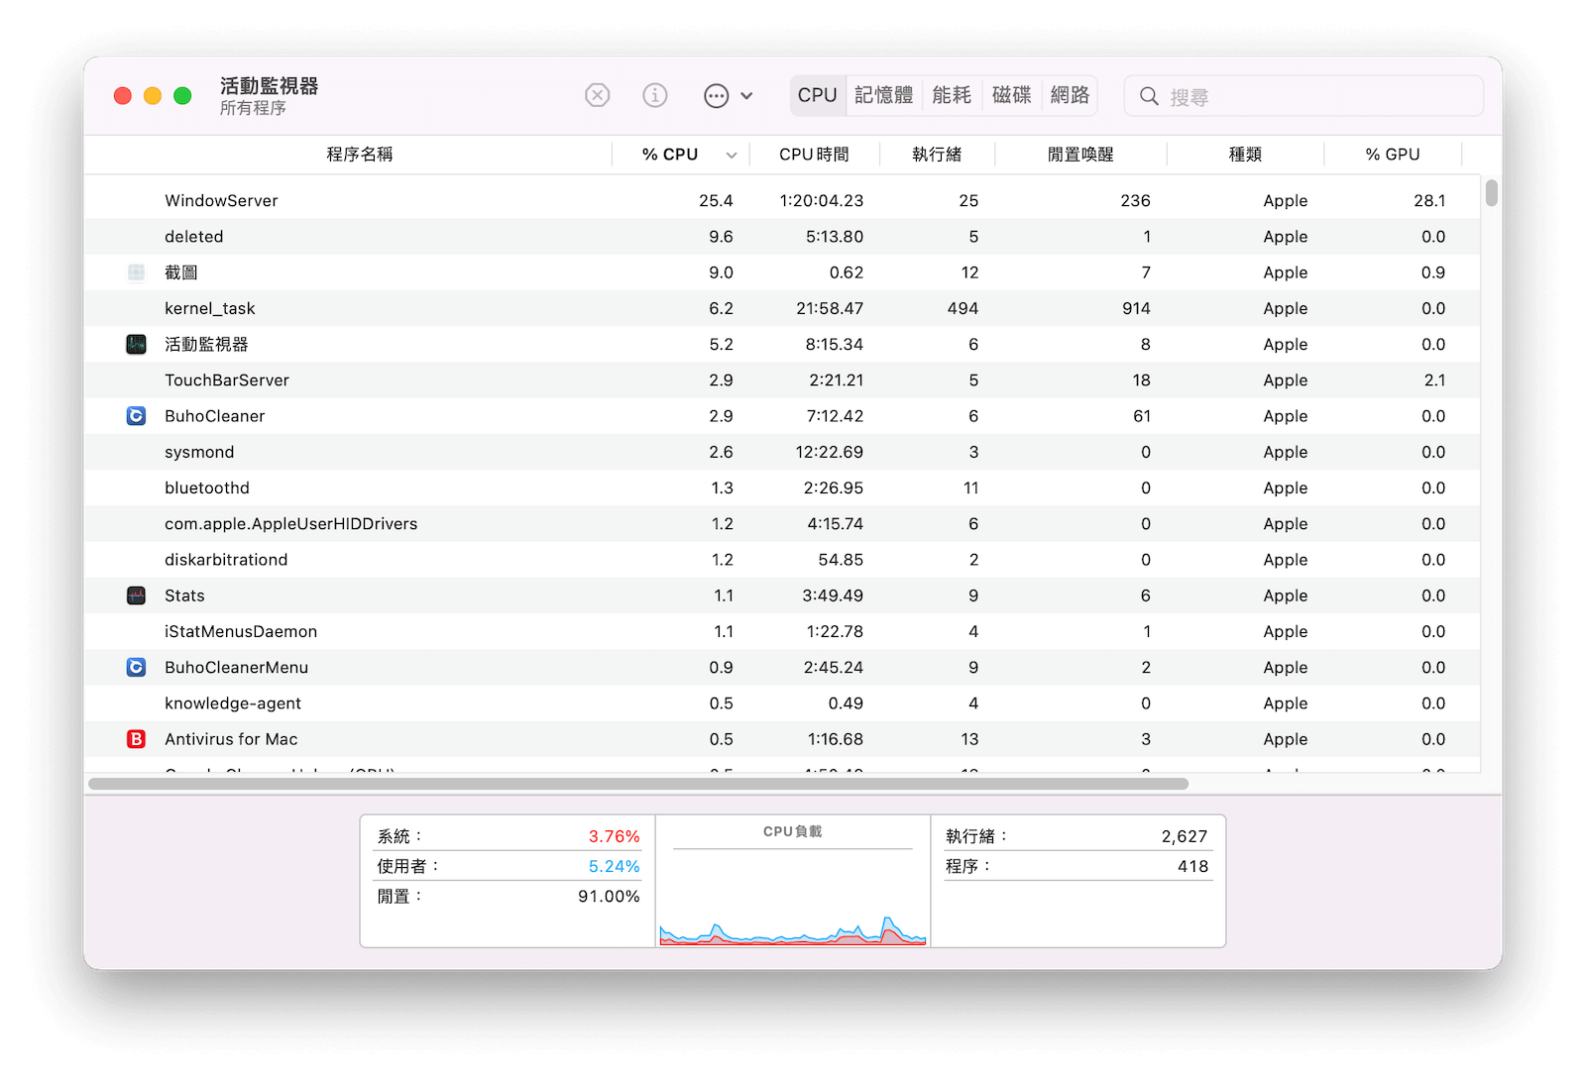Click the BuhoCleaner app icon
Viewport: 1586px width, 1080px height.
137,416
